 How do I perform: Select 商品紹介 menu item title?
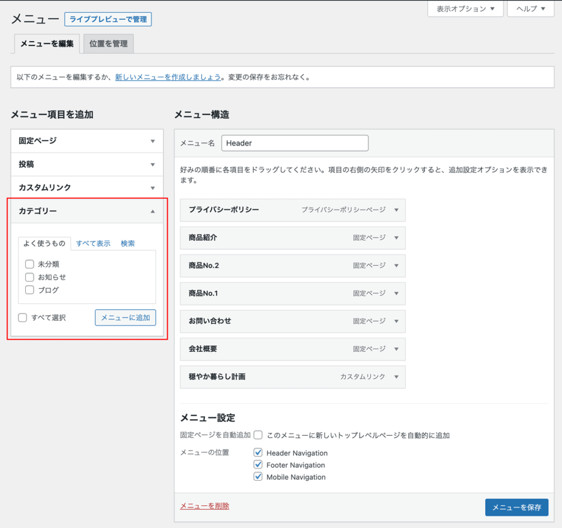[203, 238]
